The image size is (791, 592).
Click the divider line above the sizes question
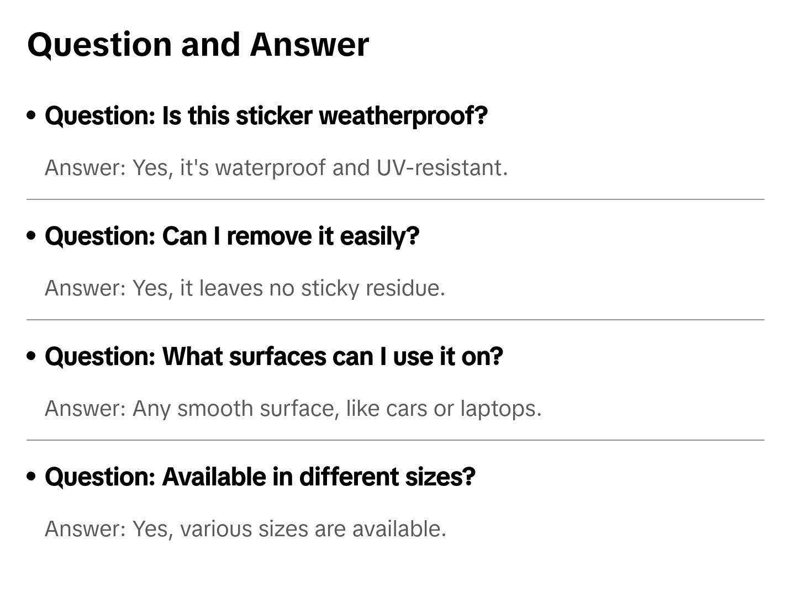point(395,440)
